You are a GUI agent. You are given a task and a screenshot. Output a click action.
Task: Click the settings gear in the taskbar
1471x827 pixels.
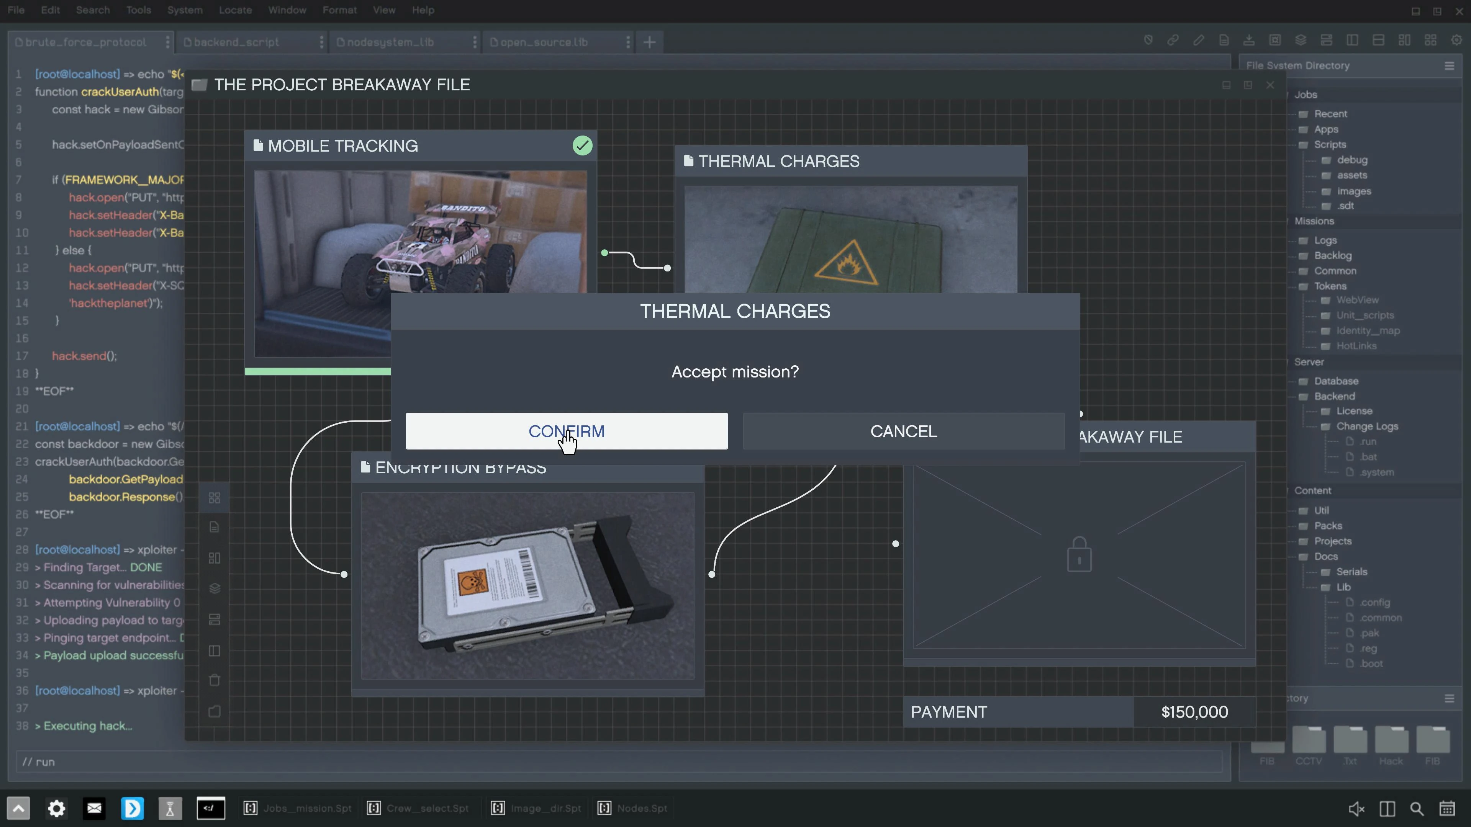click(56, 808)
